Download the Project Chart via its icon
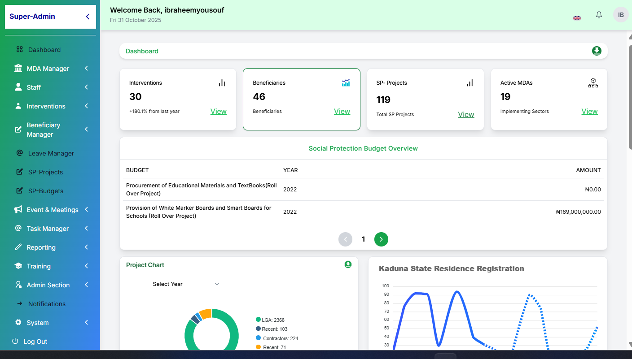The width and height of the screenshot is (632, 359). tap(348, 264)
